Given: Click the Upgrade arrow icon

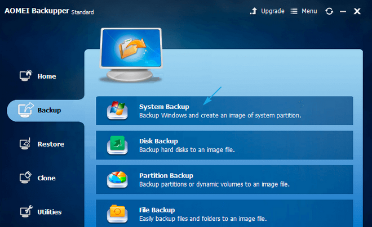Looking at the screenshot, I should click(254, 11).
